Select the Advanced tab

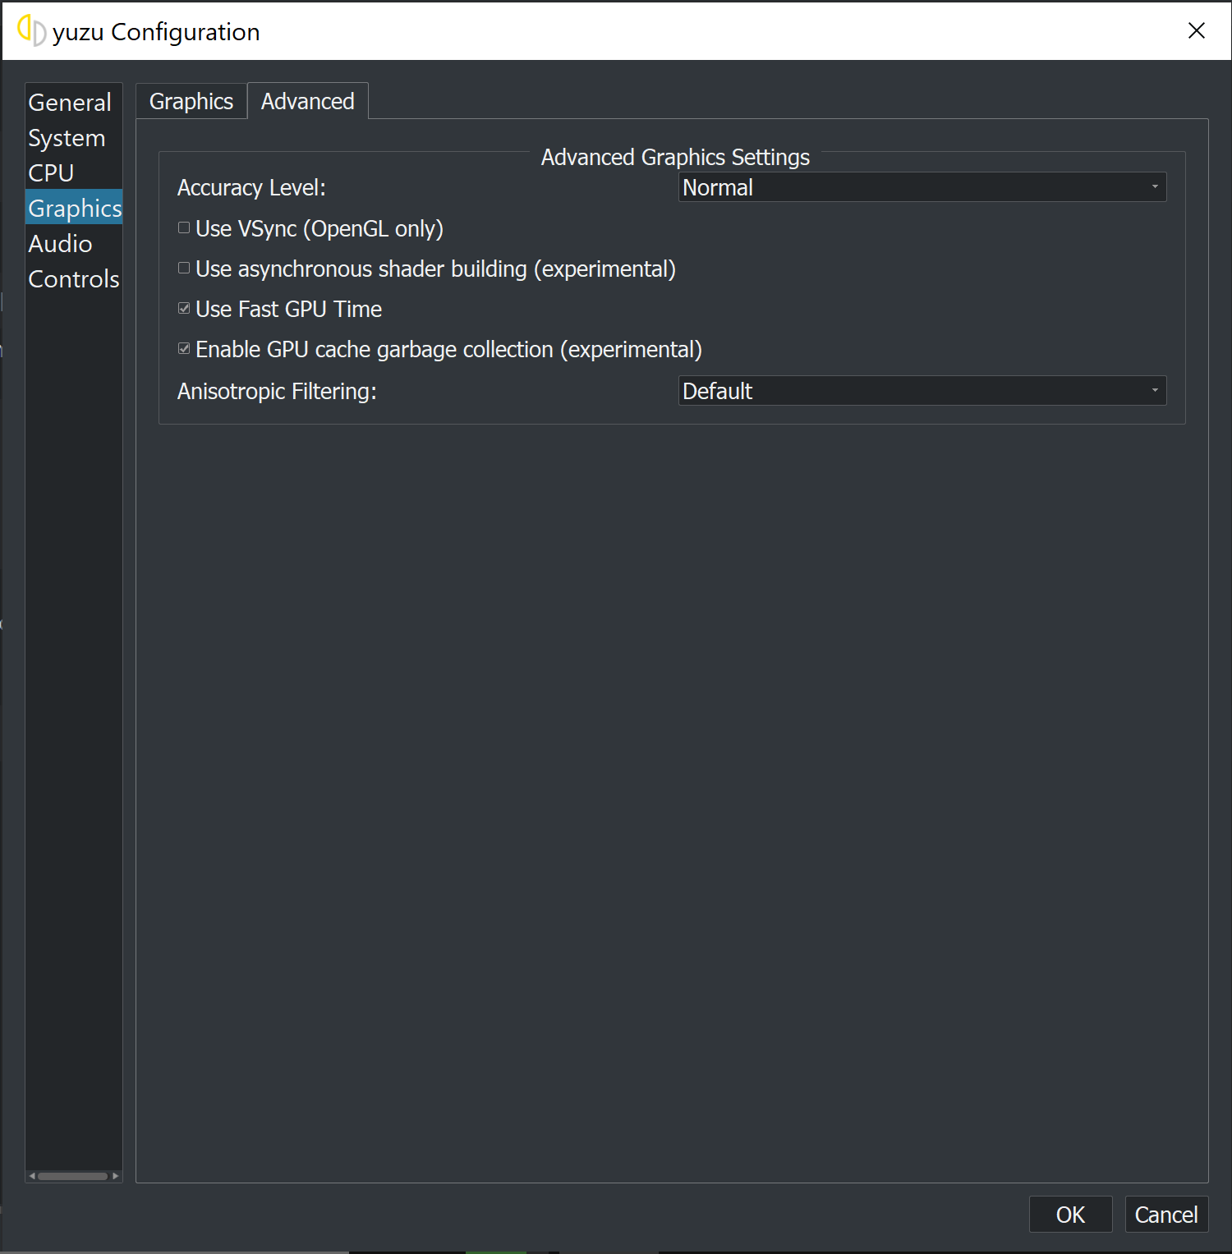pos(308,101)
